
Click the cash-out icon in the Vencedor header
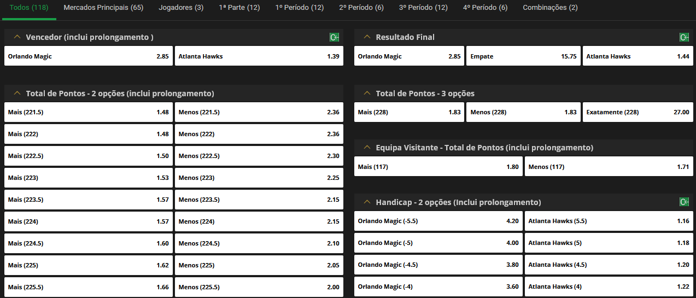coord(334,37)
